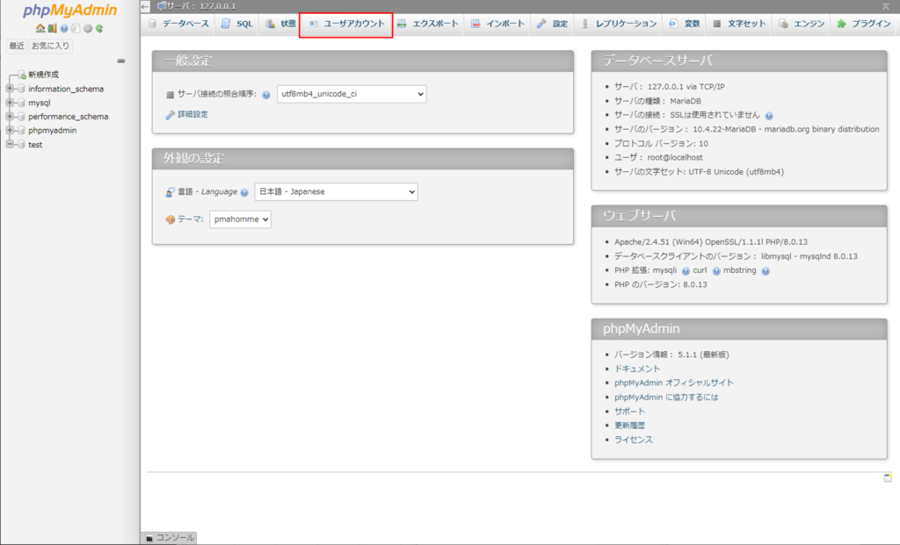
Task: Open the SQL tab
Action: coord(236,24)
